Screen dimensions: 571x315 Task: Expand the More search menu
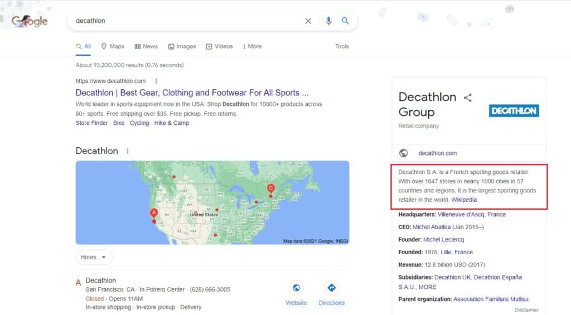tap(252, 46)
